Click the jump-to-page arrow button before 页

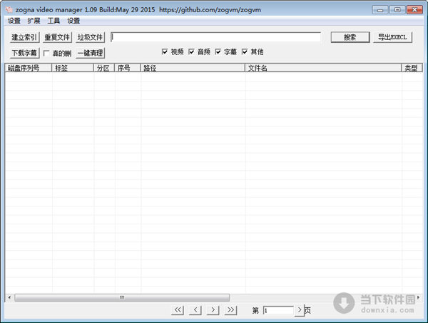(300, 310)
